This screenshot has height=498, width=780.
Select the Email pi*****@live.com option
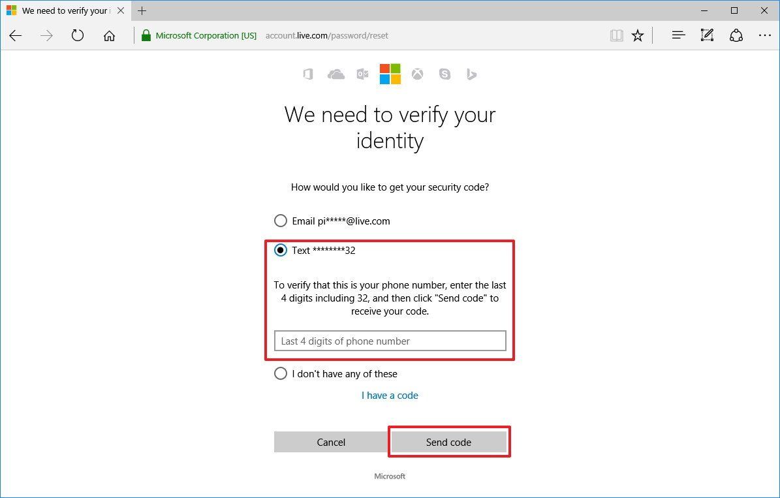pos(281,221)
